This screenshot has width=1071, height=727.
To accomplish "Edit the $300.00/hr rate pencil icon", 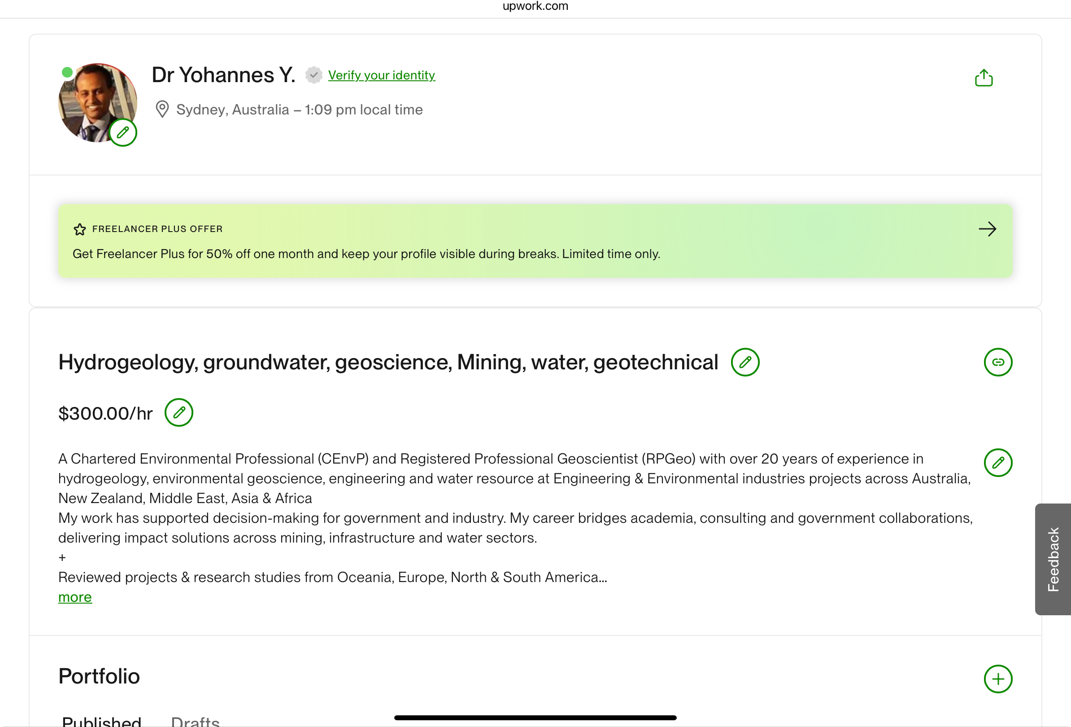I will 179,412.
